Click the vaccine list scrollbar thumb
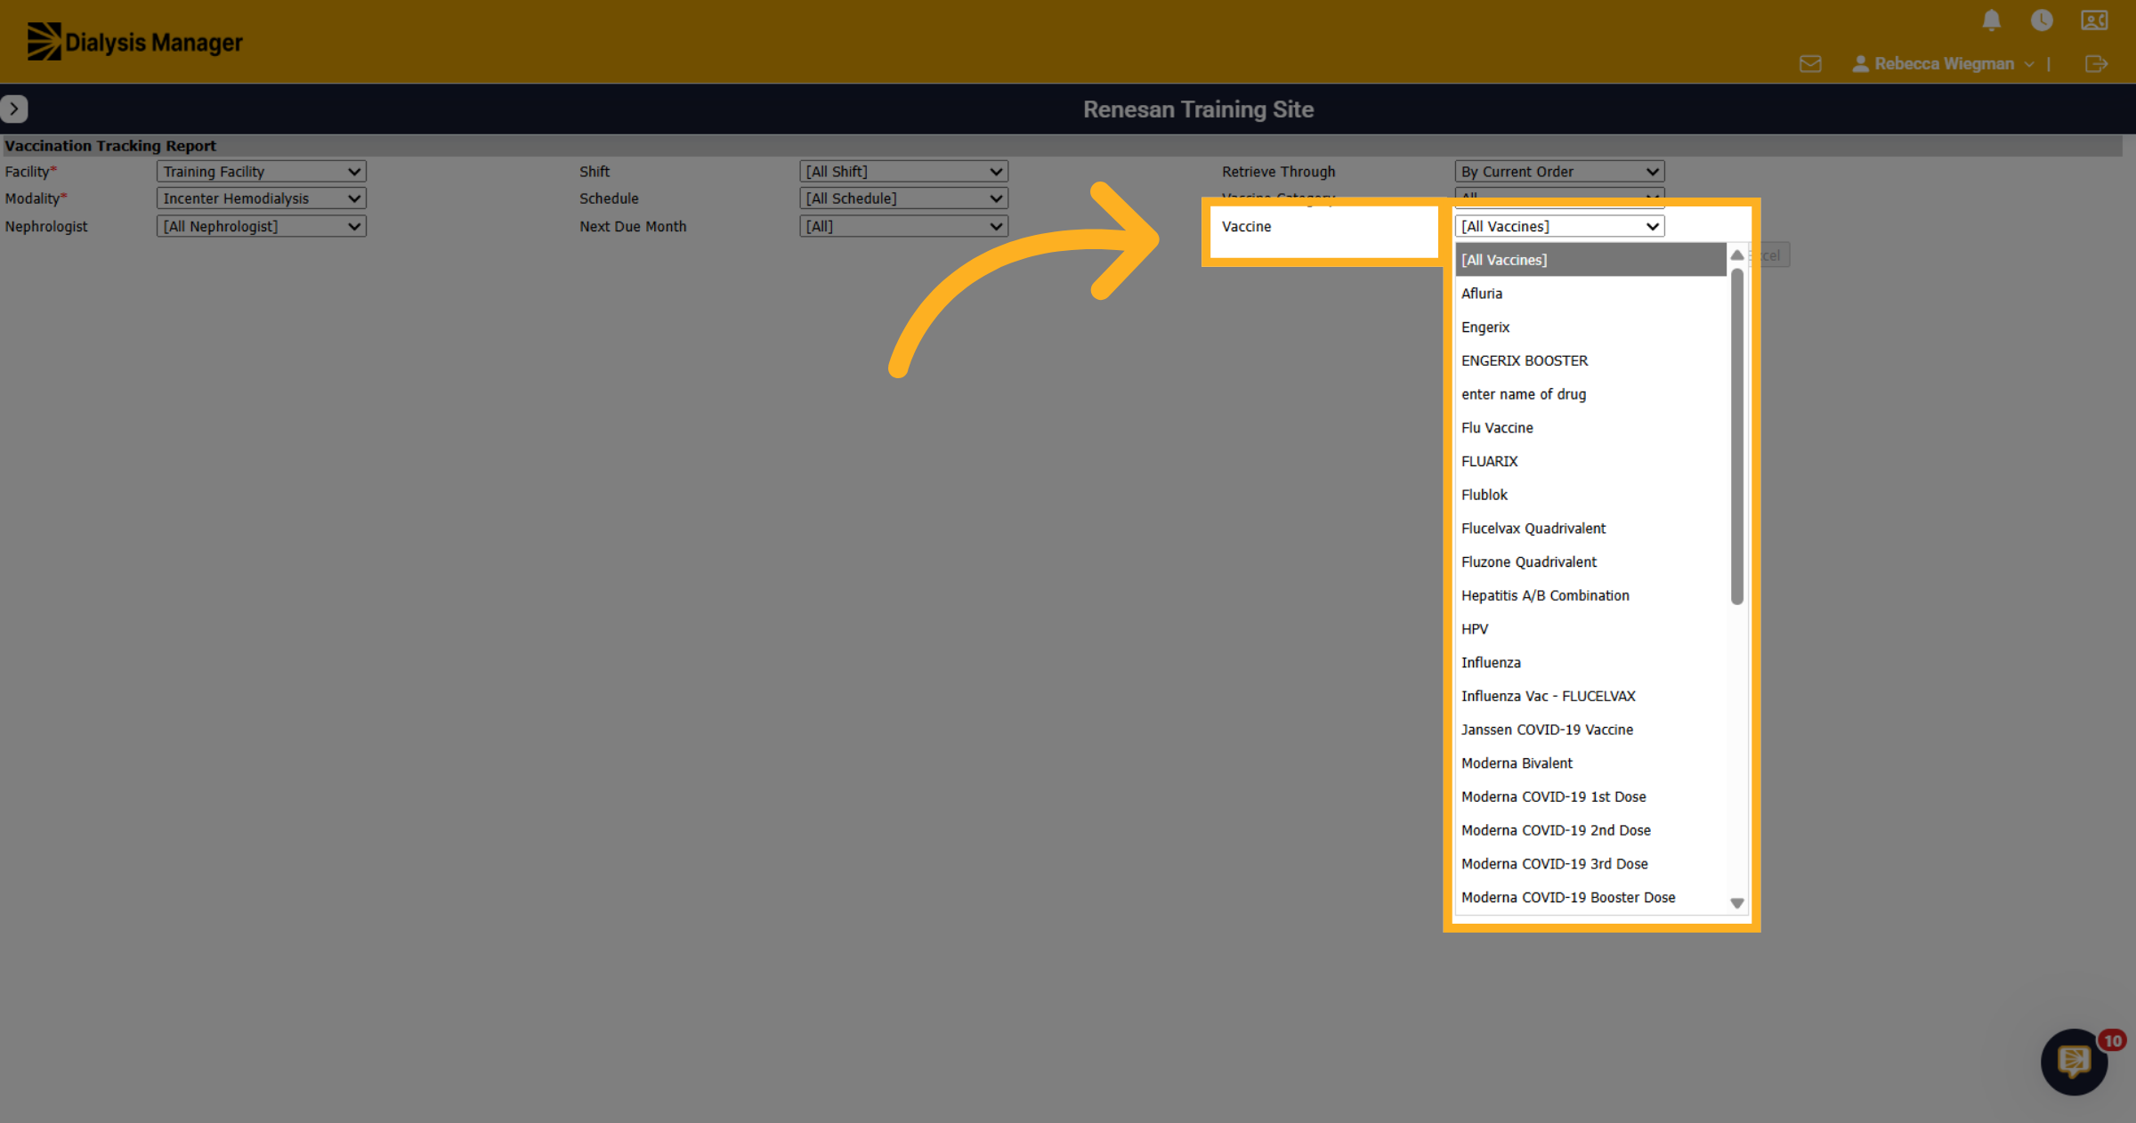This screenshot has width=2136, height=1123. (x=1736, y=436)
